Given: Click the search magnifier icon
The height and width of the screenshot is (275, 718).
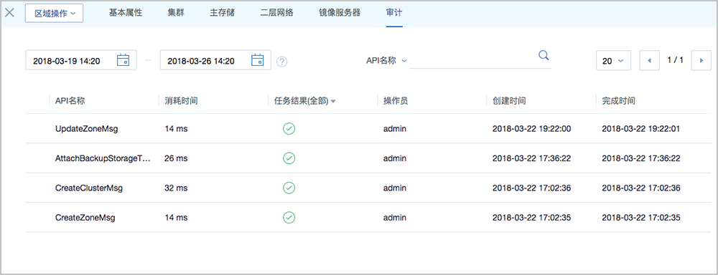Looking at the screenshot, I should (544, 55).
